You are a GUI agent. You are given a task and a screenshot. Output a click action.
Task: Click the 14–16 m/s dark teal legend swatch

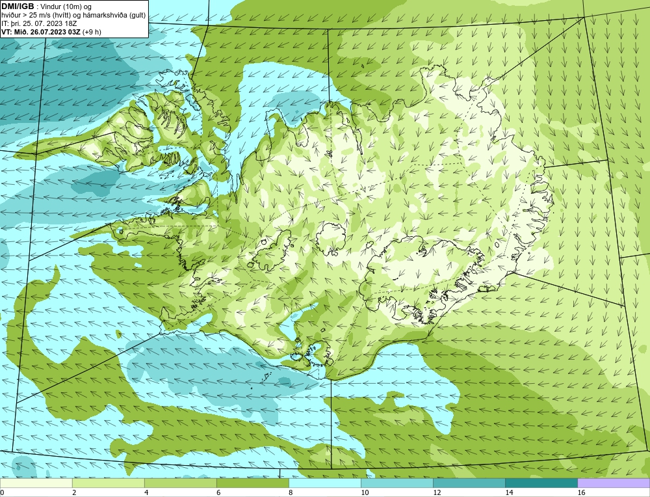541,483
